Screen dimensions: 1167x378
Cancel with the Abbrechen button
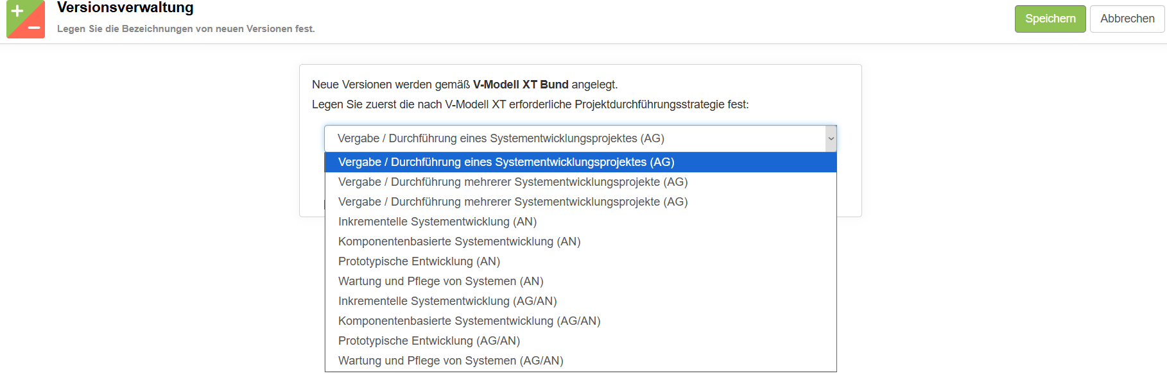1127,19
